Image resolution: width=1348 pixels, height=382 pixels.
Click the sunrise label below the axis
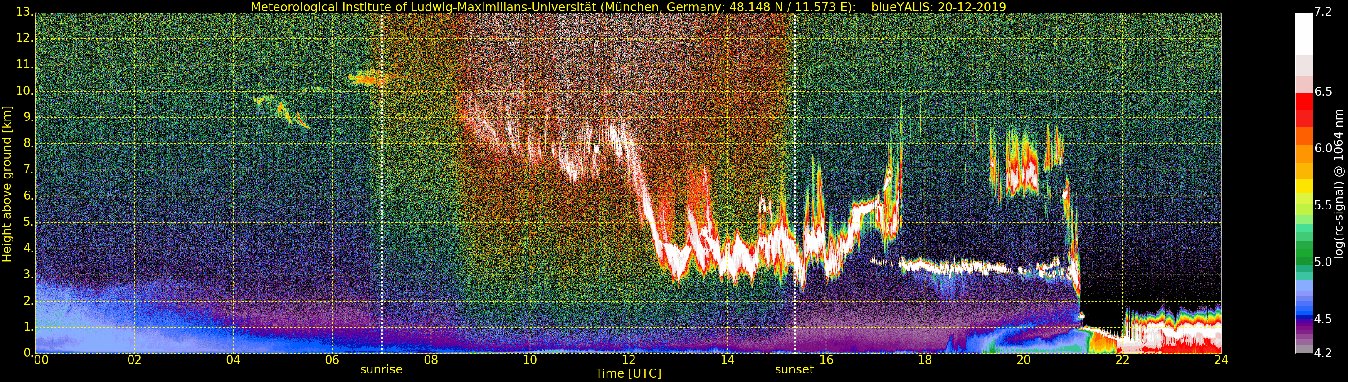[381, 369]
